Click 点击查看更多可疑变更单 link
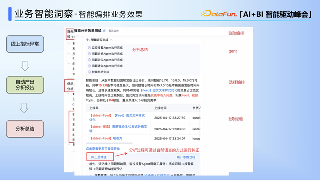Image resolution: width=320 pixels, height=180 pixels. point(103,149)
